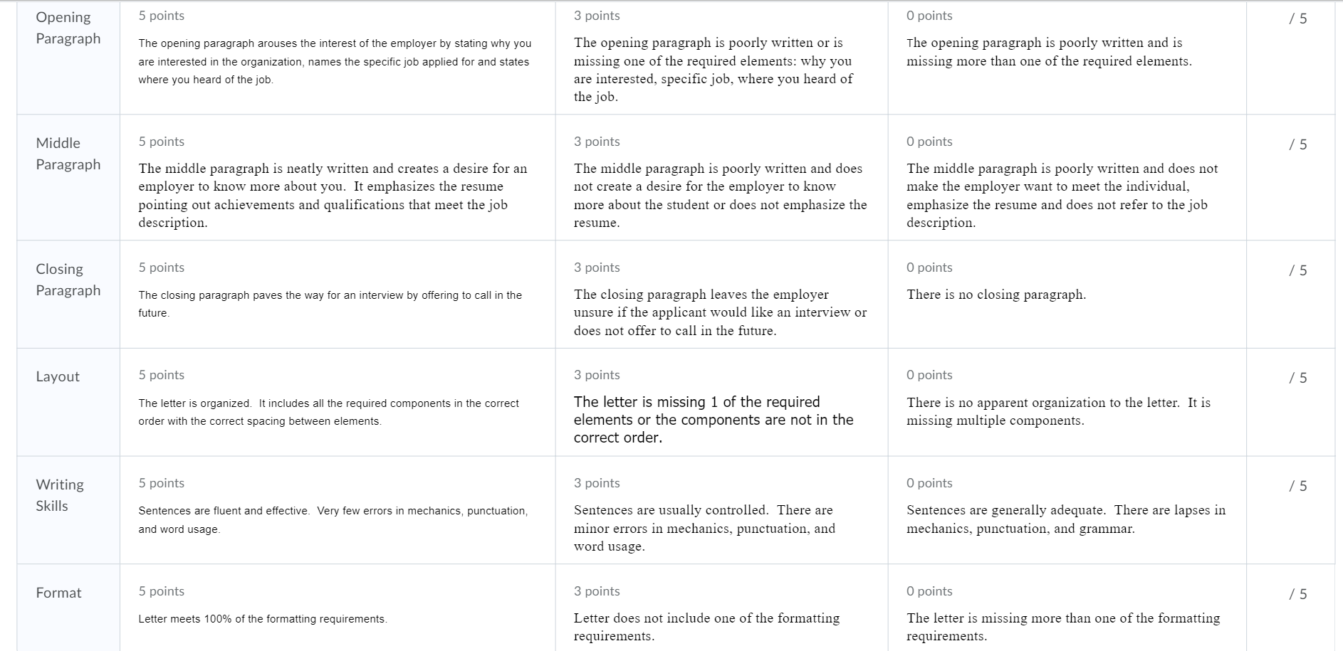Pick 'There is no closing paragraph' rating
This screenshot has width=1343, height=651.
tap(1067, 295)
